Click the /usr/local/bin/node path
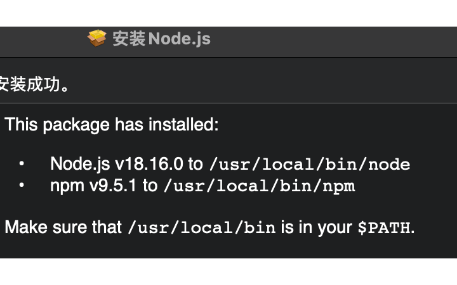 pos(310,164)
